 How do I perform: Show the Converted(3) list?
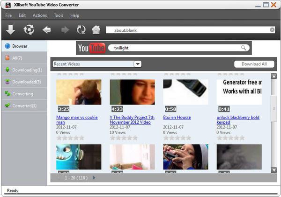pyautogui.click(x=24, y=106)
